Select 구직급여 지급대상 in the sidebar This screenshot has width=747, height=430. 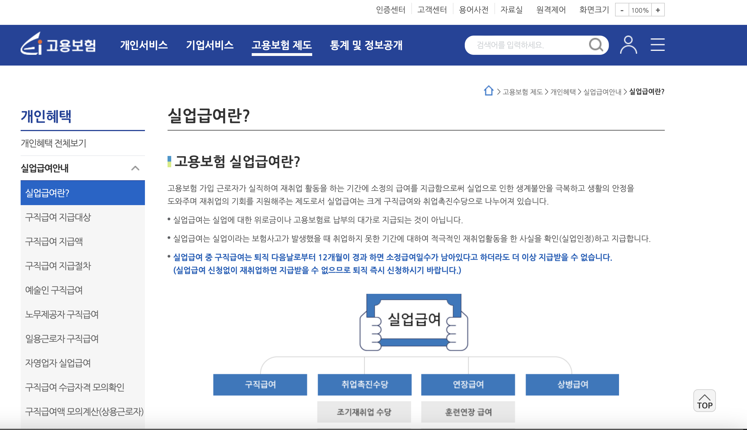click(58, 218)
